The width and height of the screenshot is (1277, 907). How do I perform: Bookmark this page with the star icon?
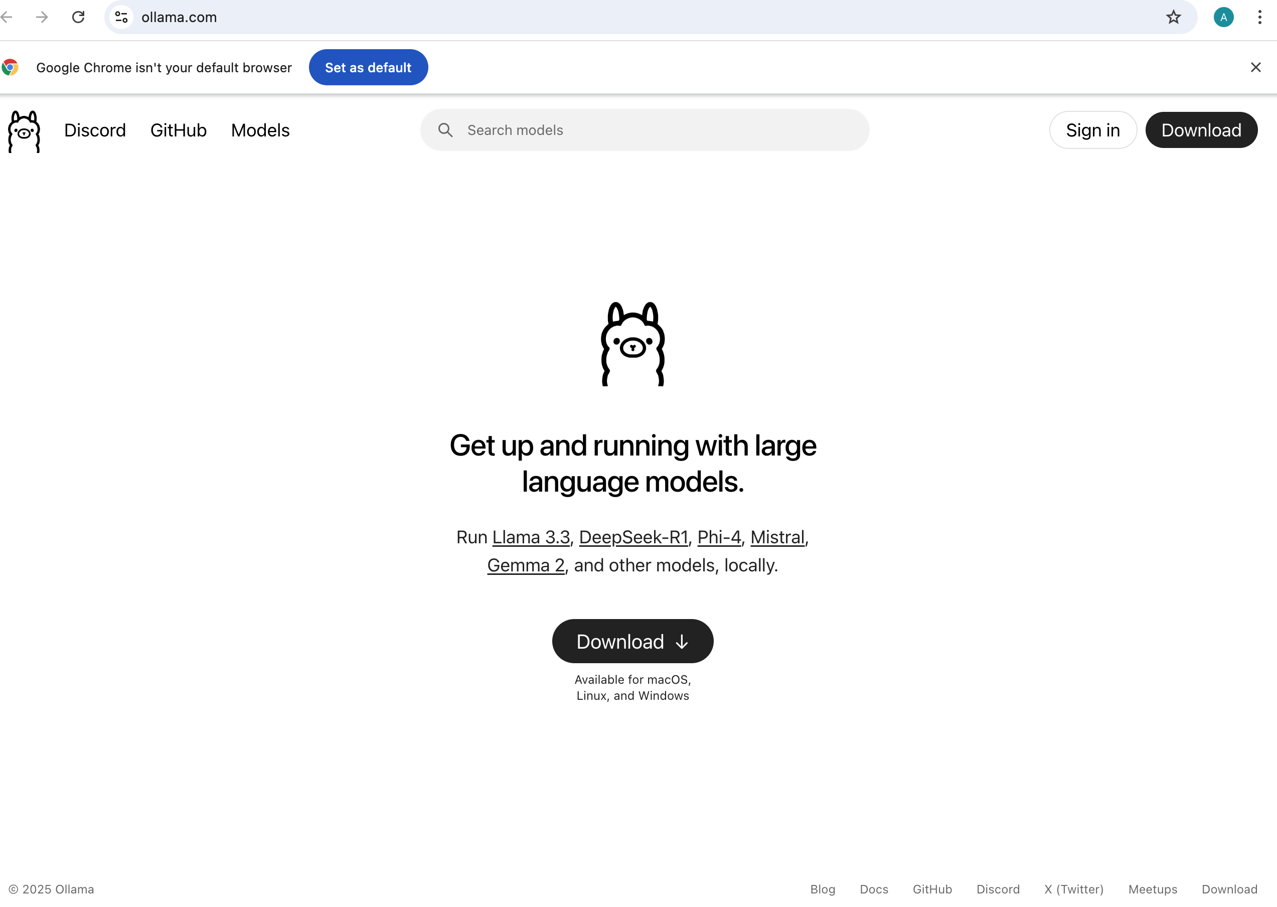coord(1173,18)
